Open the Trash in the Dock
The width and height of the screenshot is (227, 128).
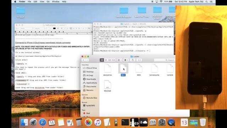[x=203, y=122]
